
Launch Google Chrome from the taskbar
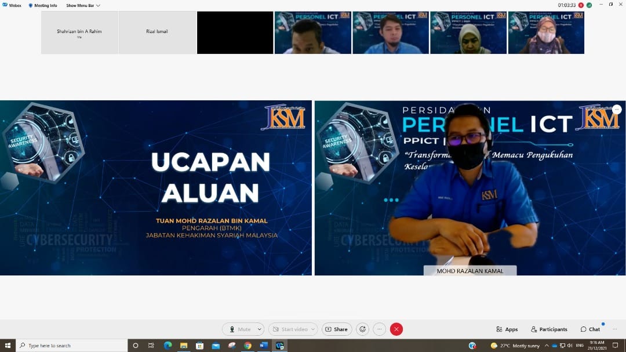[248, 345]
